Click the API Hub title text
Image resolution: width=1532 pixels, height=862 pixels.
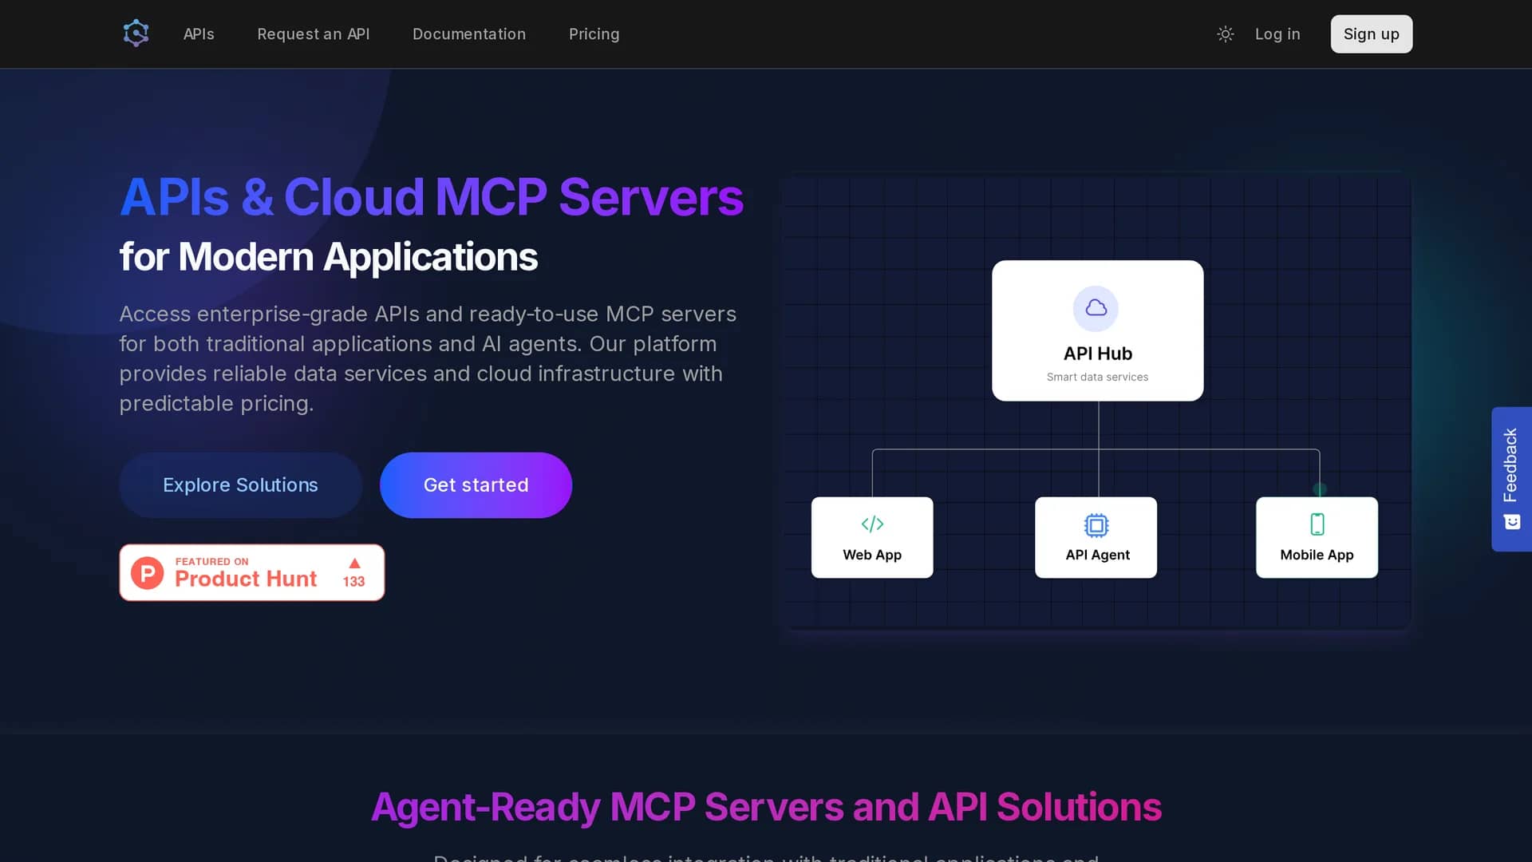coord(1097,353)
